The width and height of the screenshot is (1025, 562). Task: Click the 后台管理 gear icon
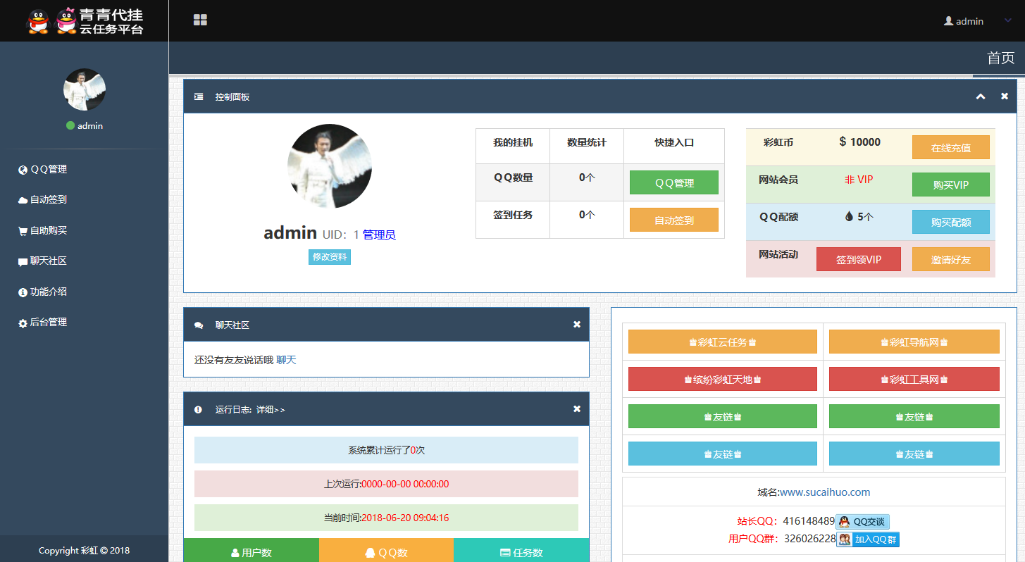click(x=23, y=323)
